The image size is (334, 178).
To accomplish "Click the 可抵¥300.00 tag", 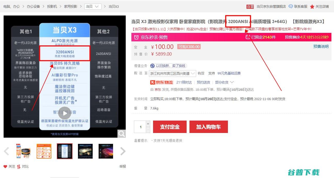I will tap(189, 47).
